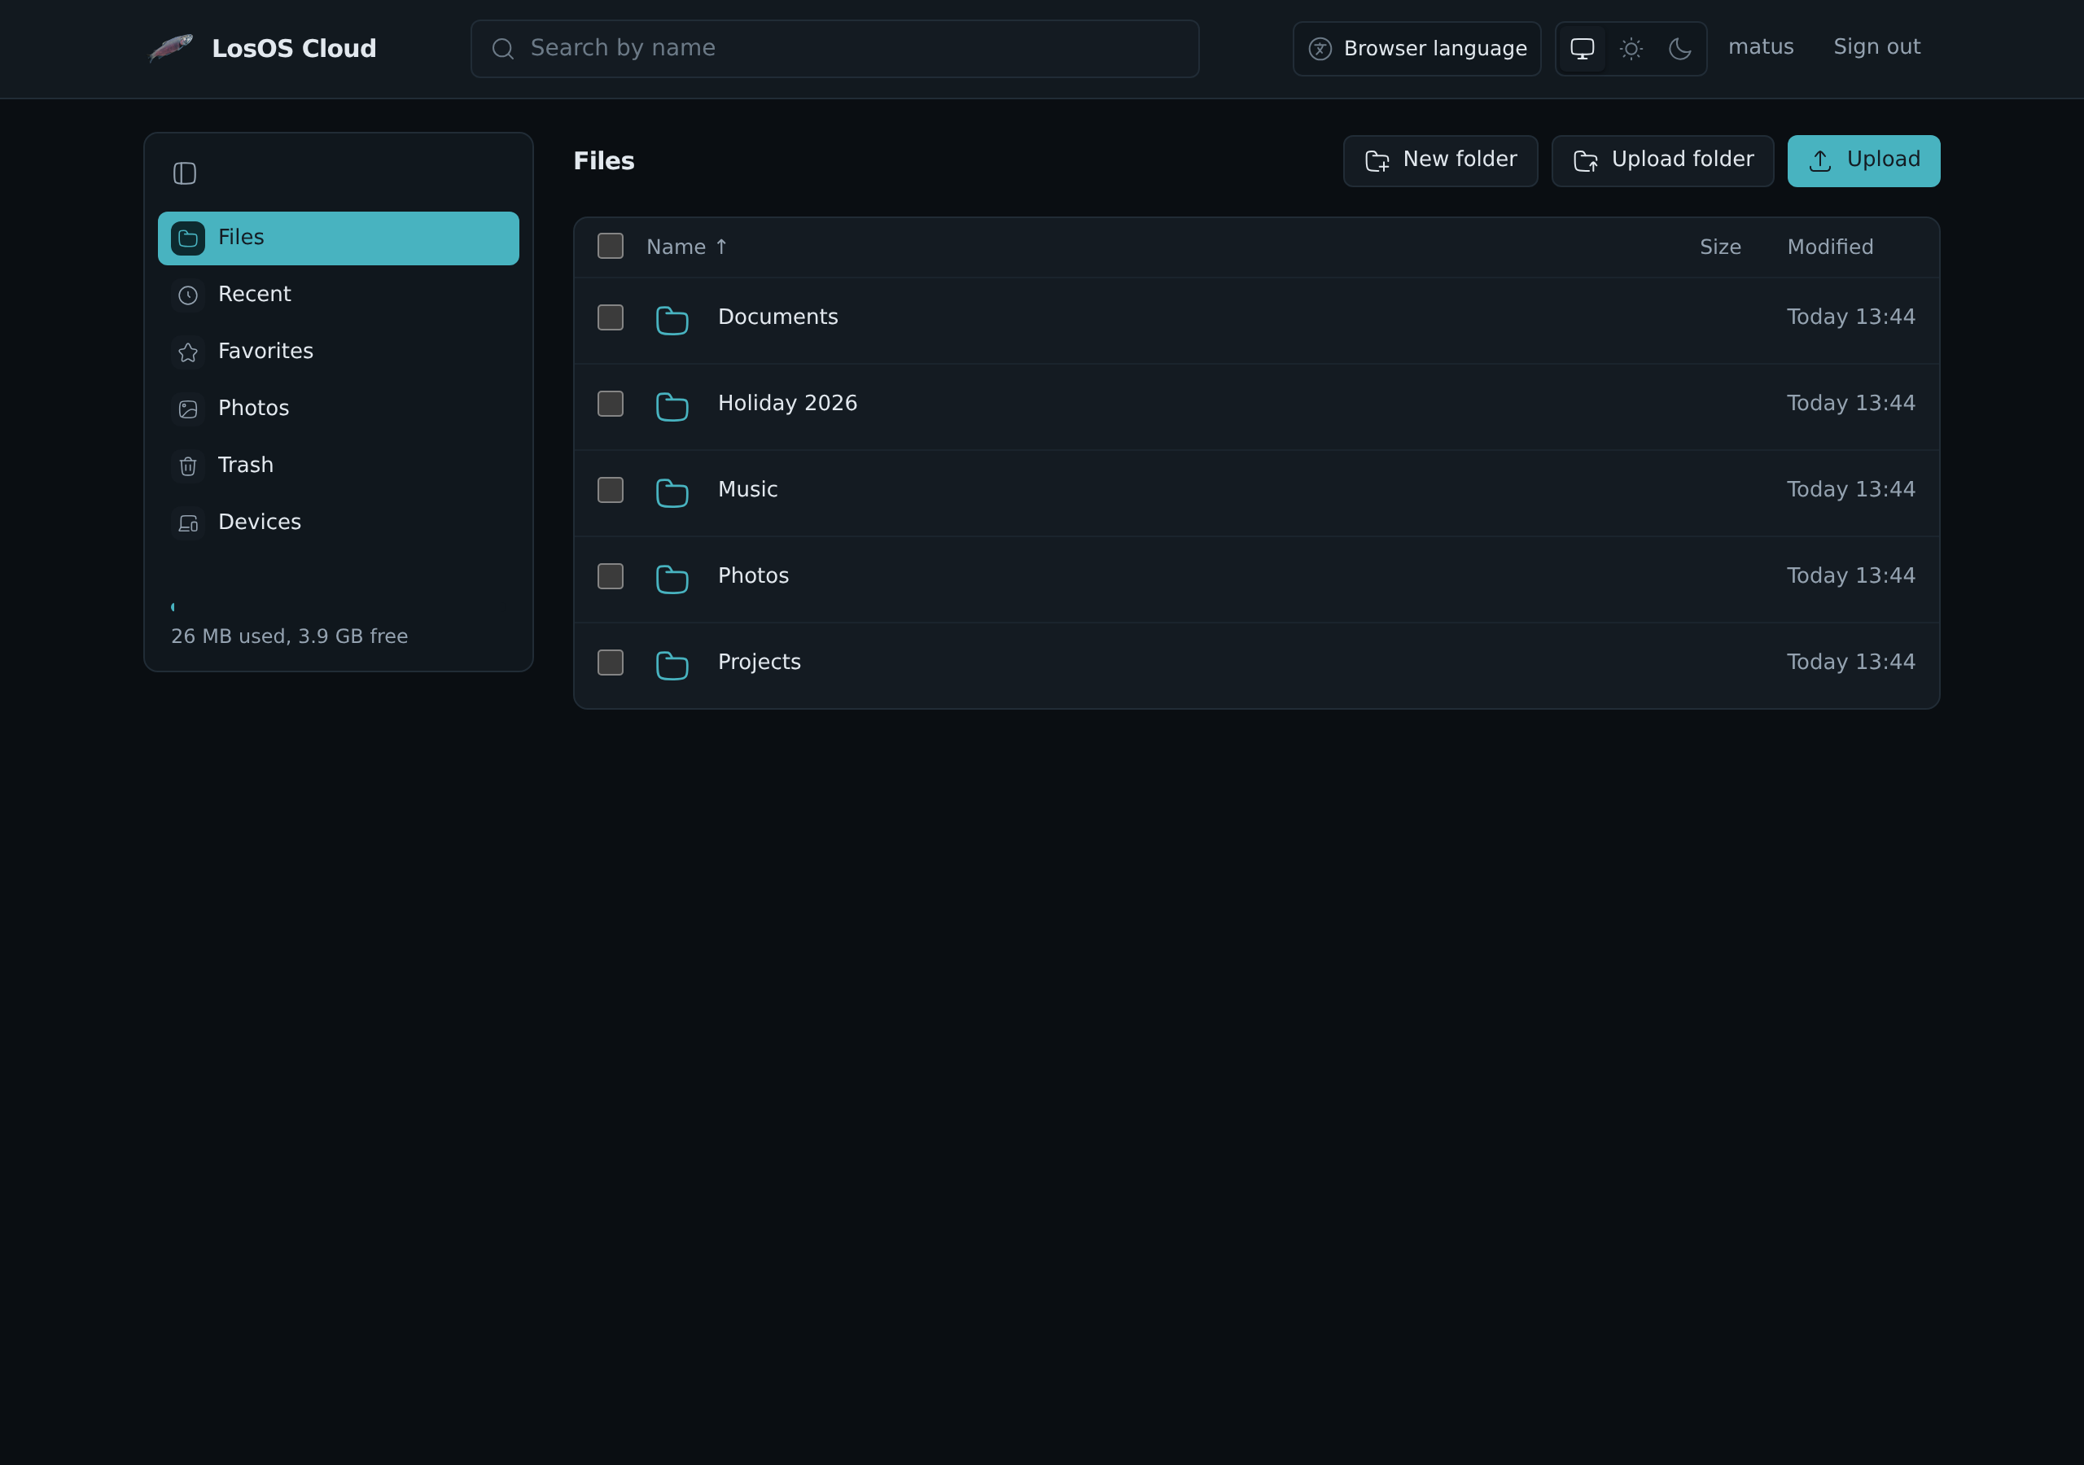
Task: Switch to system theme monitor icon
Action: pos(1582,49)
